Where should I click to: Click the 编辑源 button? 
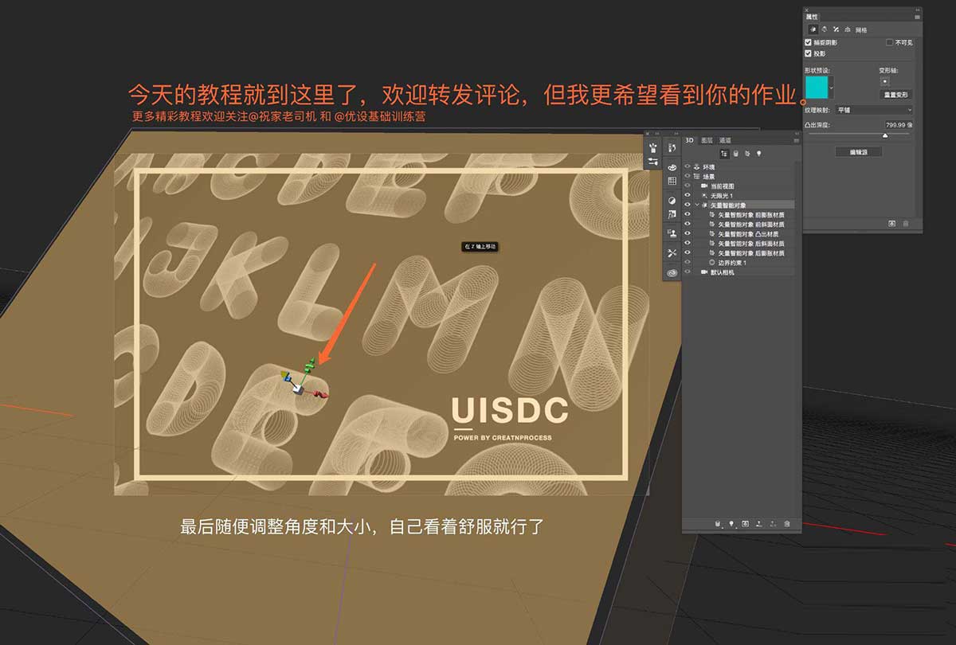coord(858,151)
